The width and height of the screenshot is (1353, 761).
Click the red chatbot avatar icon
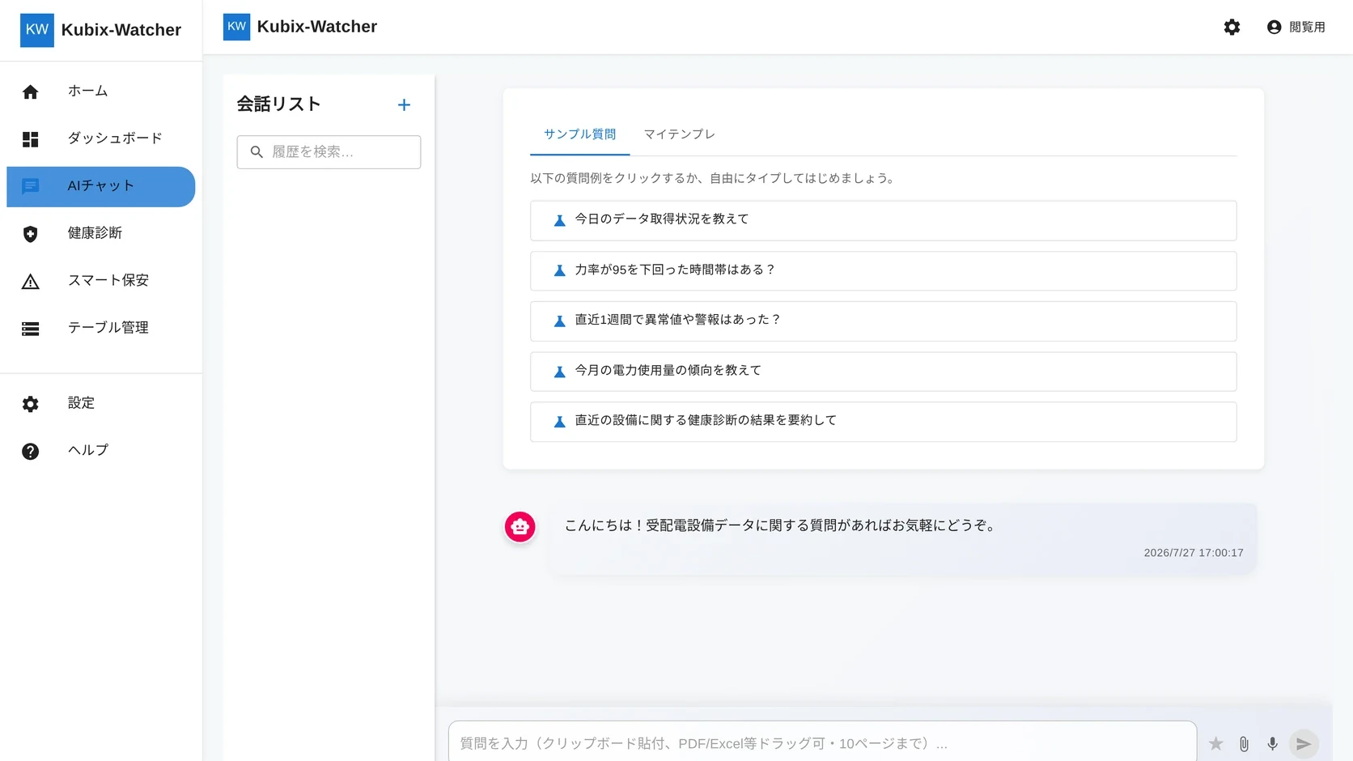pos(520,526)
